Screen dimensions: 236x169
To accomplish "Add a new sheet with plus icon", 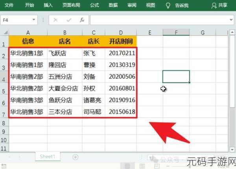I will point(76,157).
